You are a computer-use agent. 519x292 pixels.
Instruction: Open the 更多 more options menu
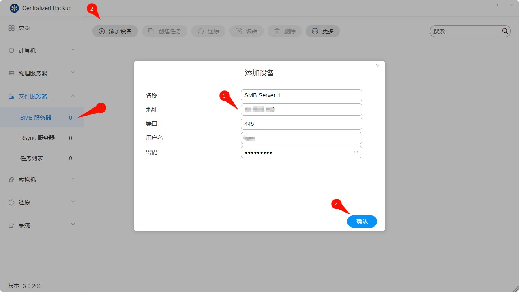[323, 31]
